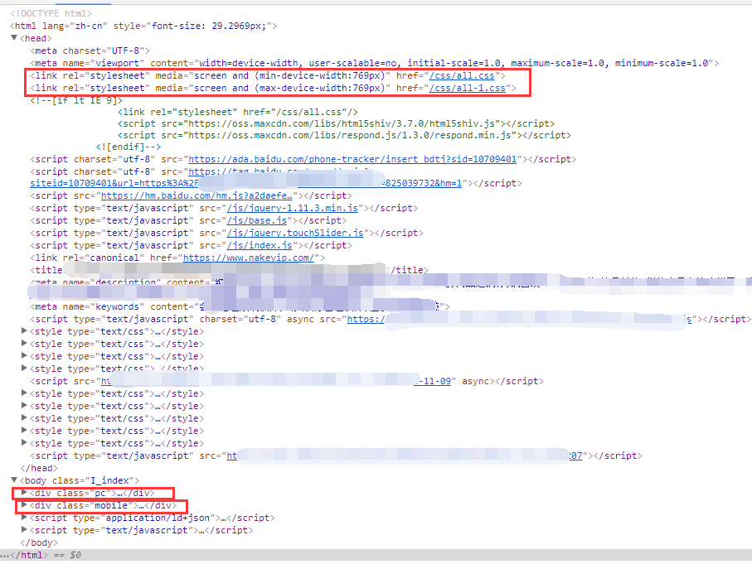752x564 pixels.
Task: Collapse the body class="I_index" node
Action: tap(14, 480)
